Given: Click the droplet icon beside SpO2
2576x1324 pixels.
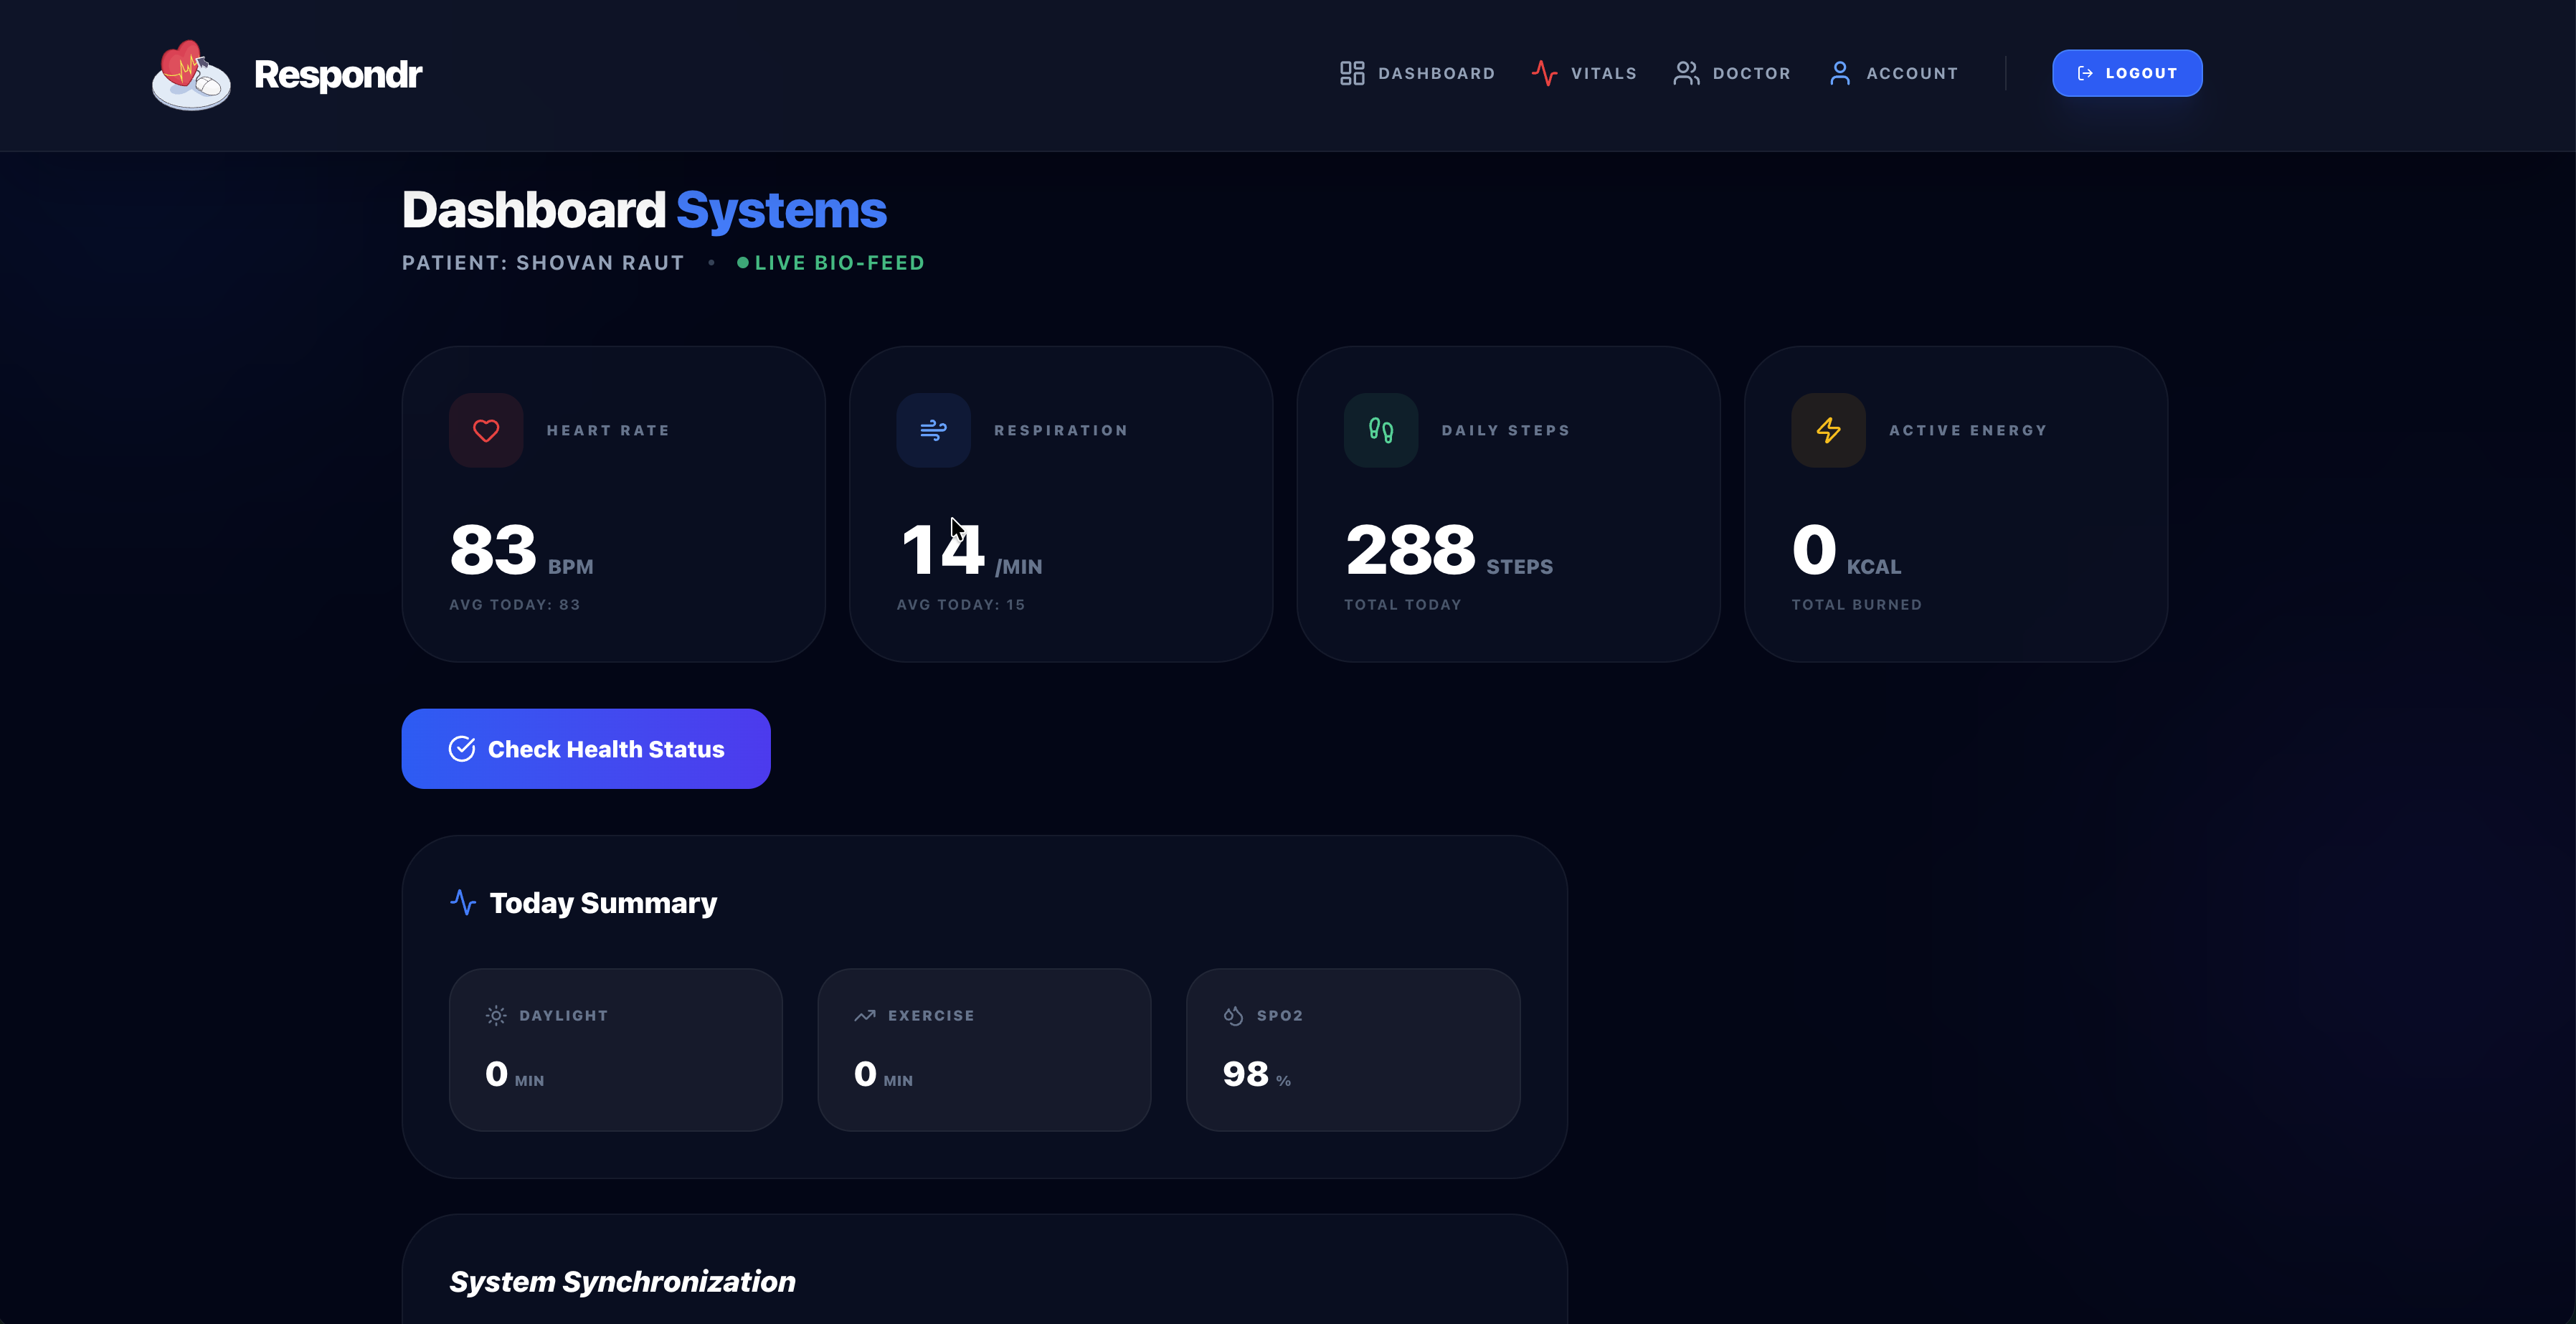Looking at the screenshot, I should (1233, 1015).
